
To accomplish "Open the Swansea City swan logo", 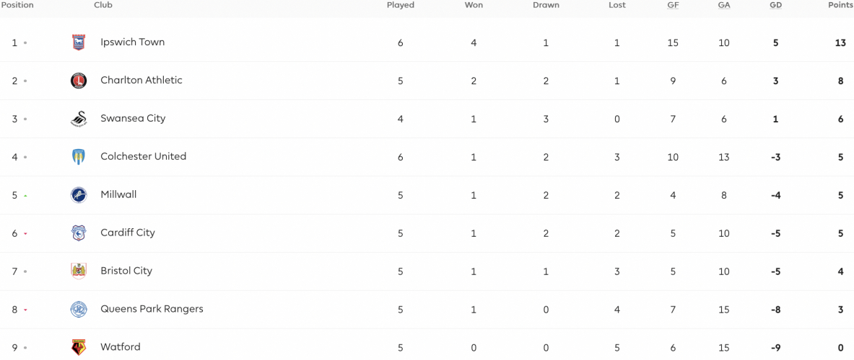I will pyautogui.click(x=79, y=118).
